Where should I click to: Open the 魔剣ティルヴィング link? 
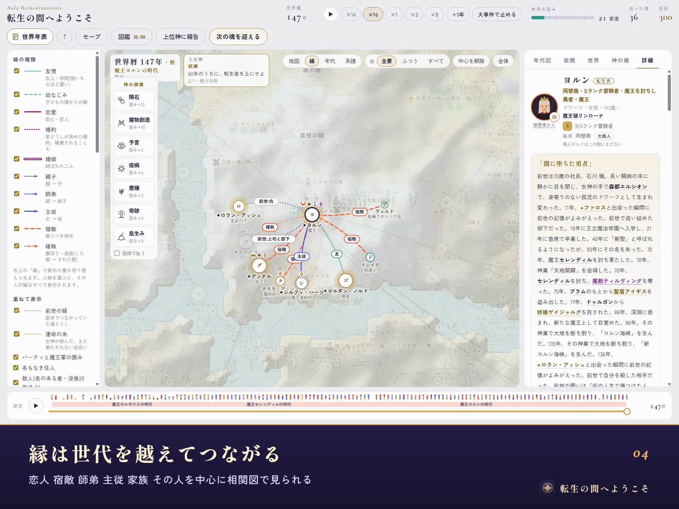click(x=617, y=281)
